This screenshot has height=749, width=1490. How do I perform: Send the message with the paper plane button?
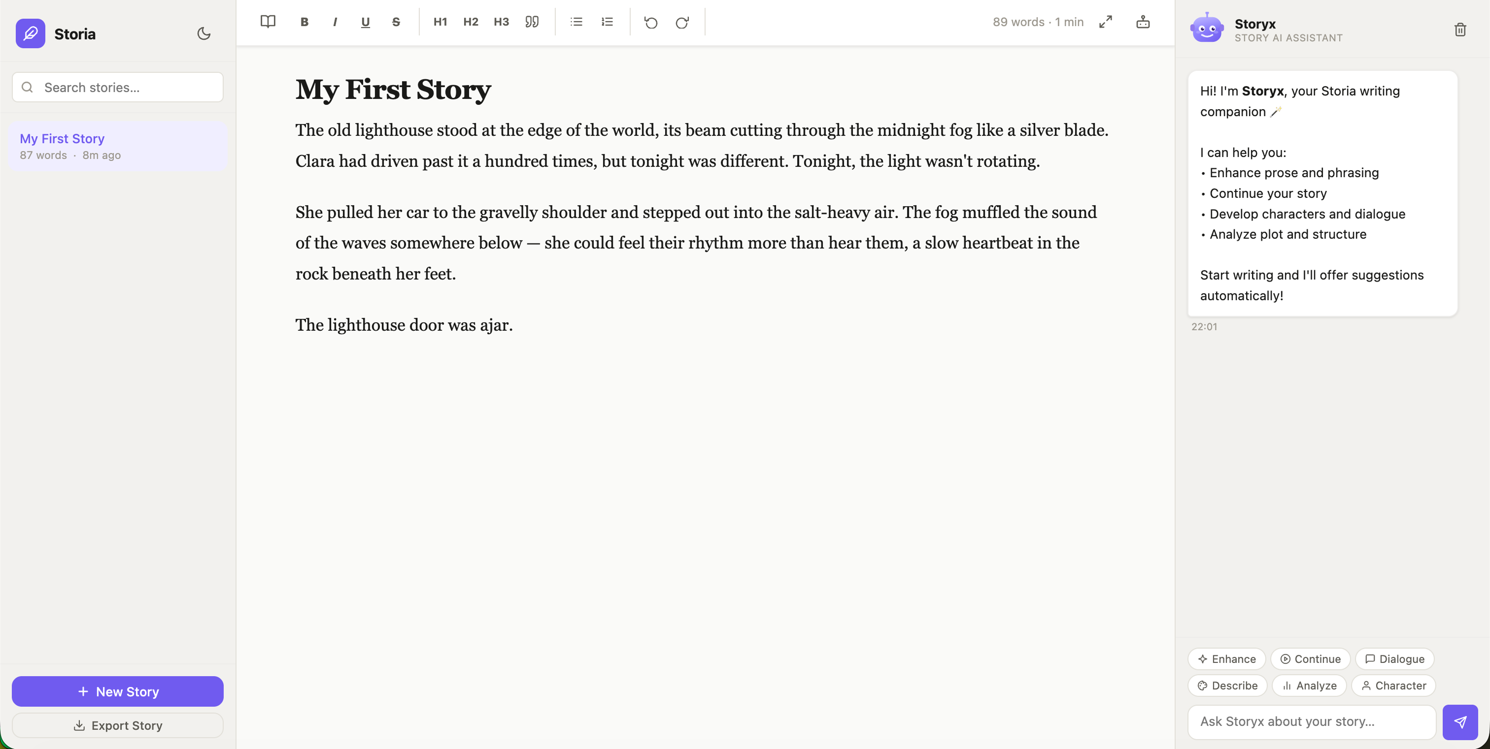1460,722
